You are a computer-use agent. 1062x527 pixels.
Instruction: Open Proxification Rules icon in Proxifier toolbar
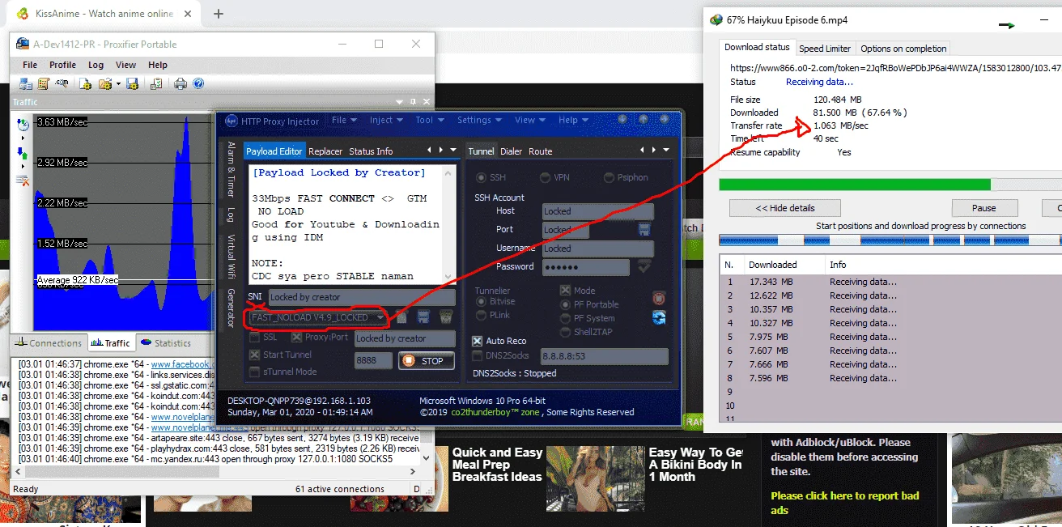point(43,83)
